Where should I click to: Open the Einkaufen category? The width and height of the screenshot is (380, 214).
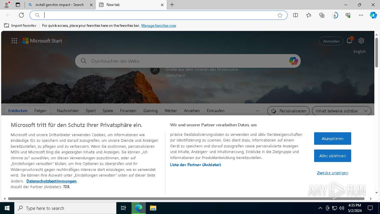[216, 111]
